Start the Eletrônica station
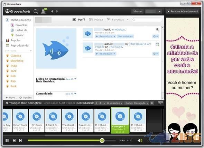The height and width of the screenshot is (148, 204). pos(15,61)
